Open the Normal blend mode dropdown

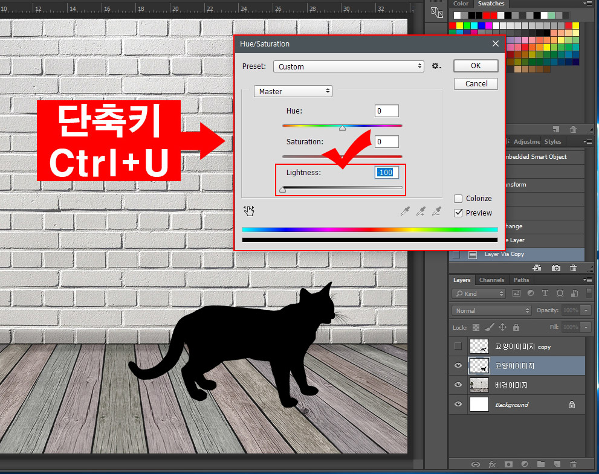[490, 310]
